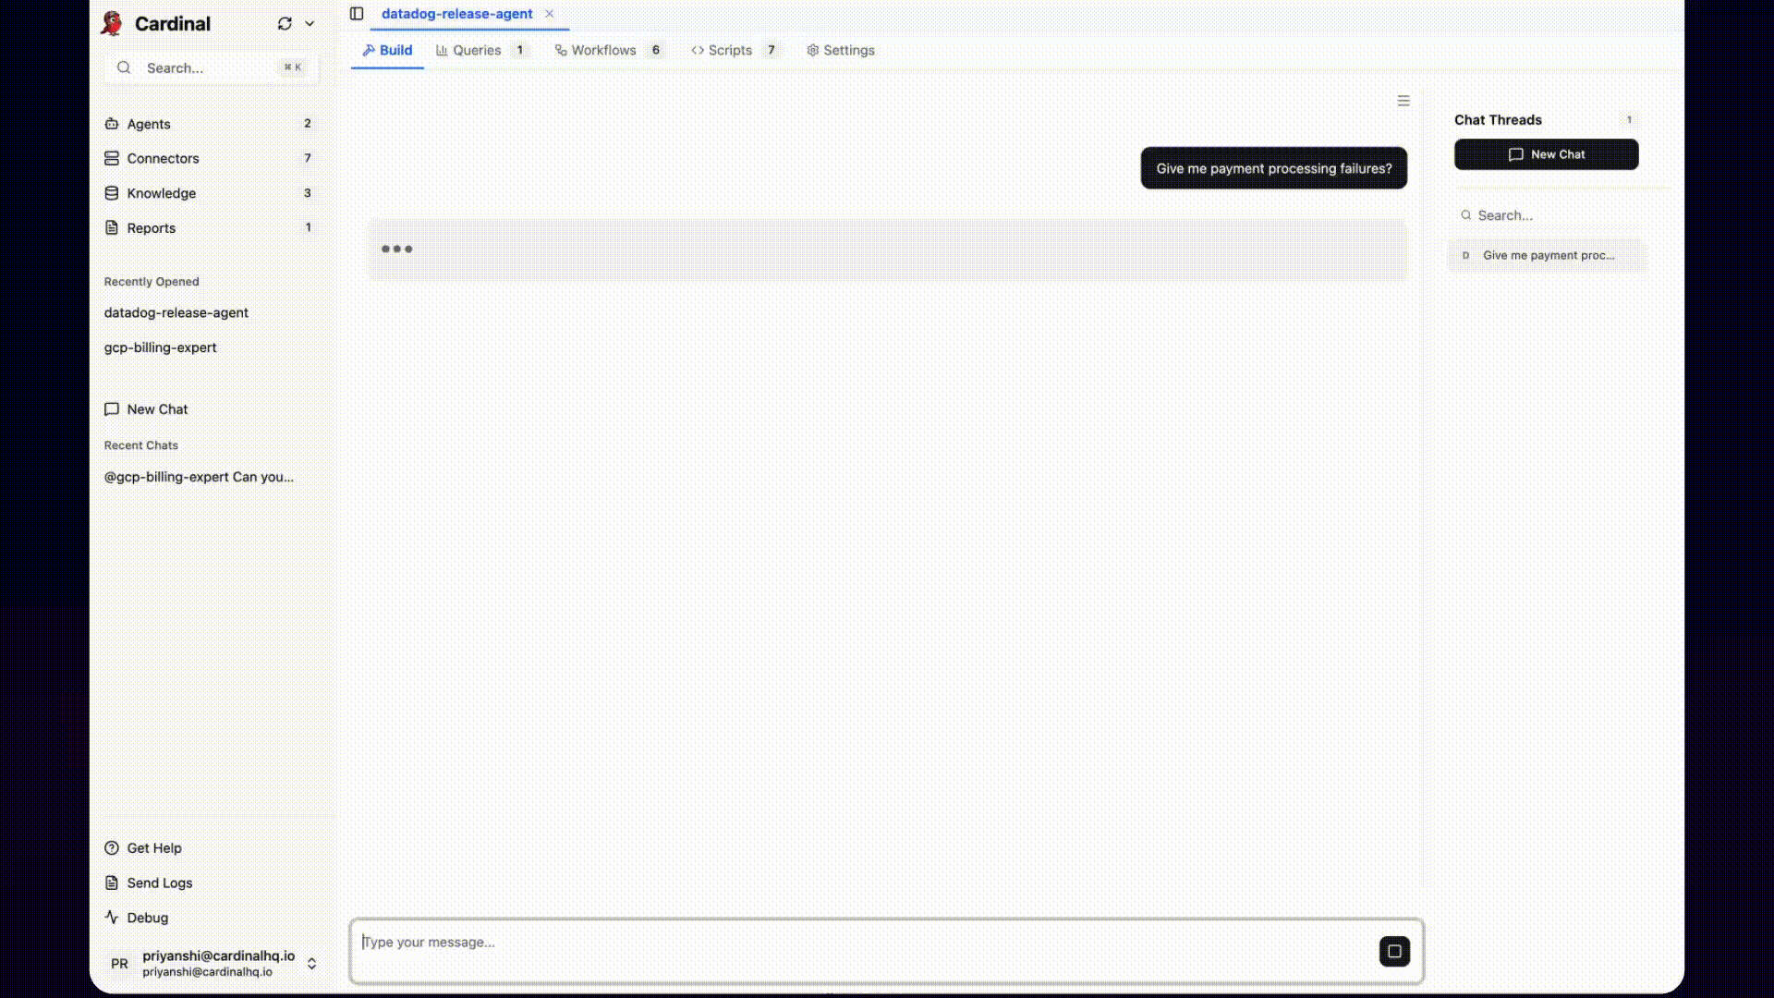Image resolution: width=1774 pixels, height=998 pixels.
Task: Open the Reports section icon
Action: tap(112, 228)
